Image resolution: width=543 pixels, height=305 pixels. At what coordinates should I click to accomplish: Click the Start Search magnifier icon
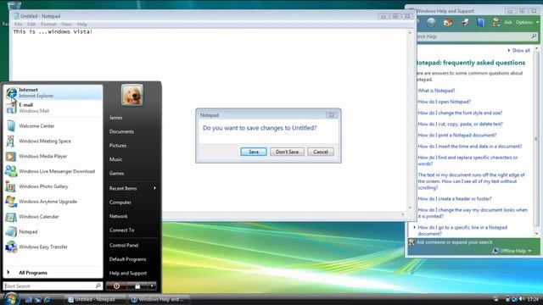98,286
